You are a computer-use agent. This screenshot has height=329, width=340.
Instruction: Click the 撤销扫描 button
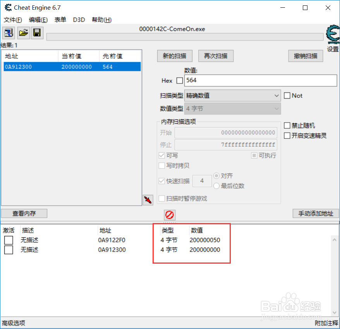(x=306, y=56)
